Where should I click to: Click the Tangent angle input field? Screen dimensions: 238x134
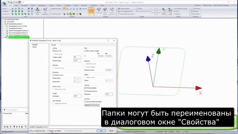(x=77, y=57)
